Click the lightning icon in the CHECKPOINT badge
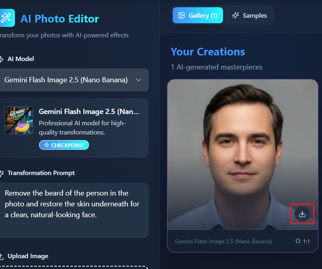 pyautogui.click(x=47, y=145)
